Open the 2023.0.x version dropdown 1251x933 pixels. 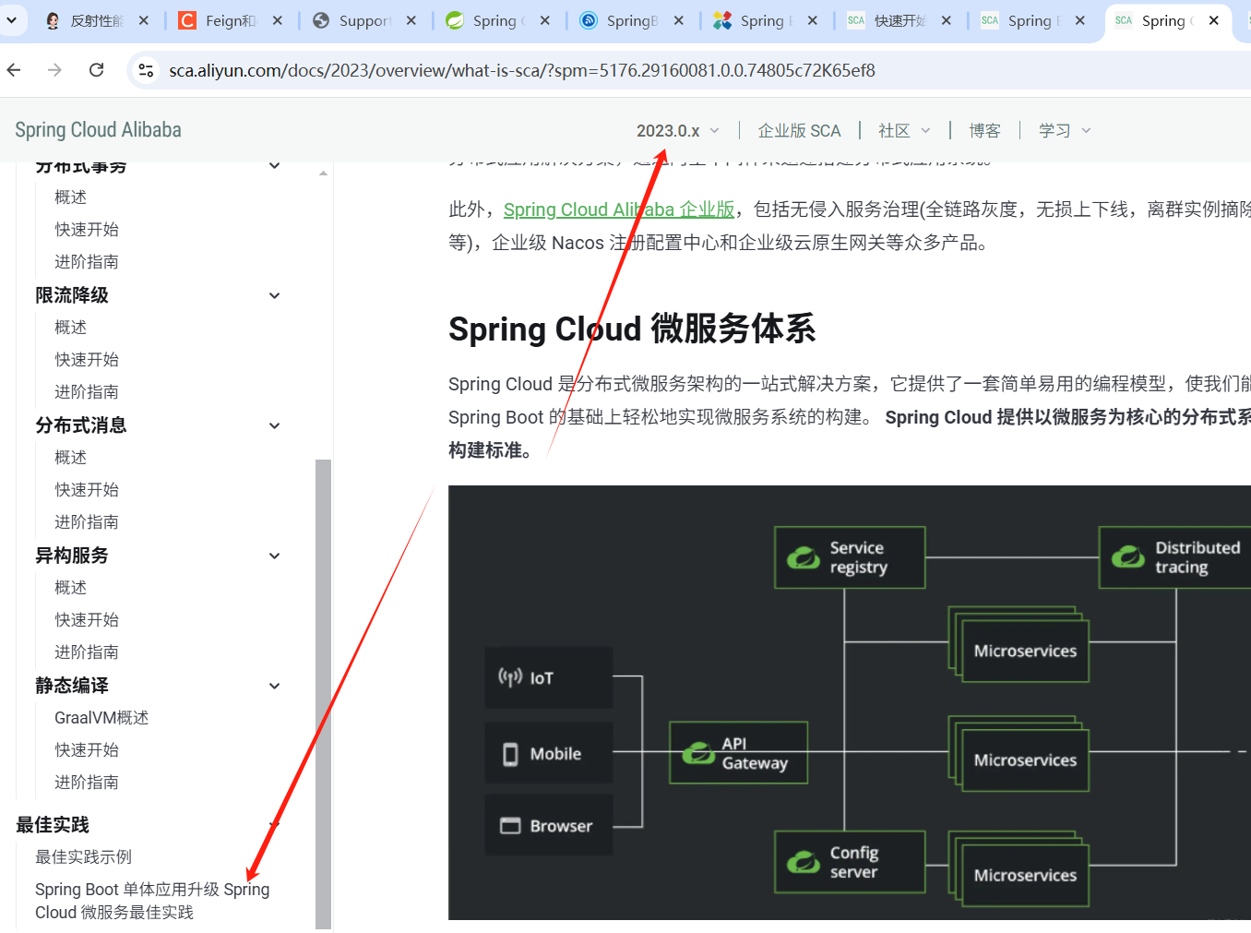point(677,131)
